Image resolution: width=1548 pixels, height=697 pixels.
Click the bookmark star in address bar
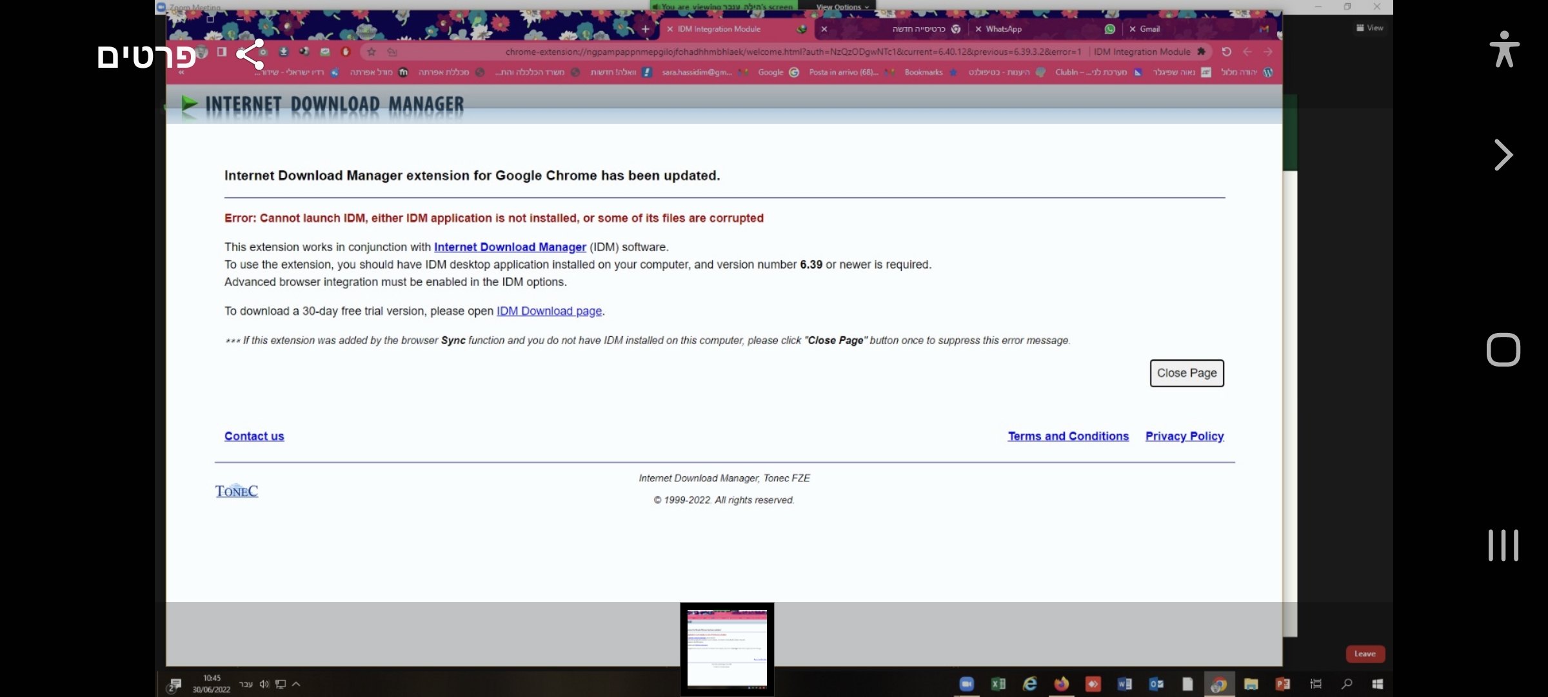point(372,52)
